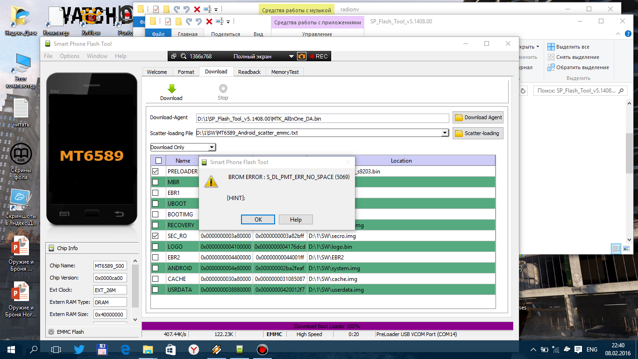Click the Выделить все icon in Explorer
The width and height of the screenshot is (638, 359).
tap(551, 47)
